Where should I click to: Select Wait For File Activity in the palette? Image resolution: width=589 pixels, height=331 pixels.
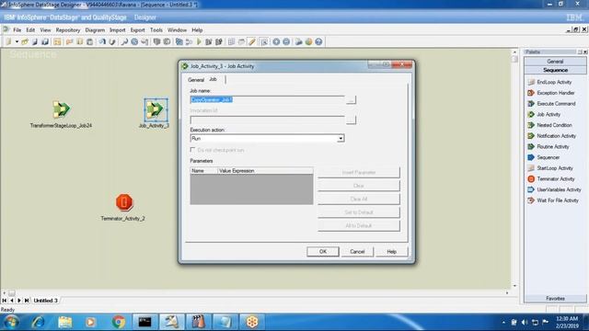click(553, 200)
